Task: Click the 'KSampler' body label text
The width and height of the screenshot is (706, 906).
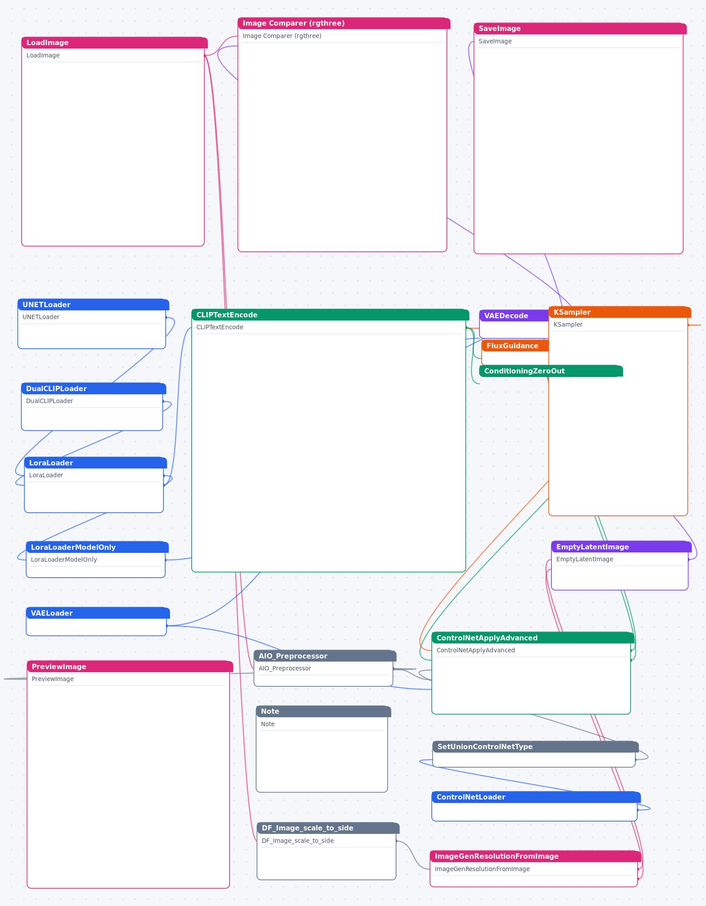Action: tap(568, 325)
